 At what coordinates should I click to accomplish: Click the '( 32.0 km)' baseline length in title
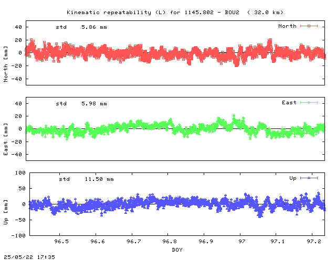click(265, 13)
